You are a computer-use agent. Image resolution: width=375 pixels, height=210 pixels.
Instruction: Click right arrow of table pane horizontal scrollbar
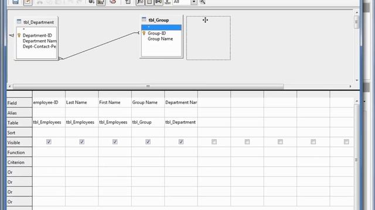350,86
